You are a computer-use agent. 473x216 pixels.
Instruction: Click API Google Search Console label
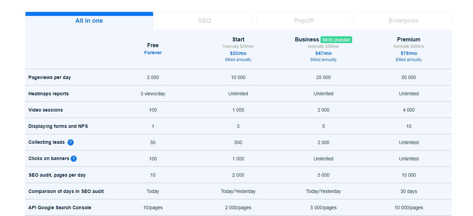(x=60, y=208)
